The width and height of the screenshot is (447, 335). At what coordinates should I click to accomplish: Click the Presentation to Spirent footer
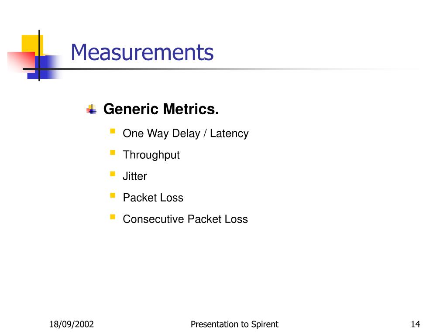[x=234, y=325]
